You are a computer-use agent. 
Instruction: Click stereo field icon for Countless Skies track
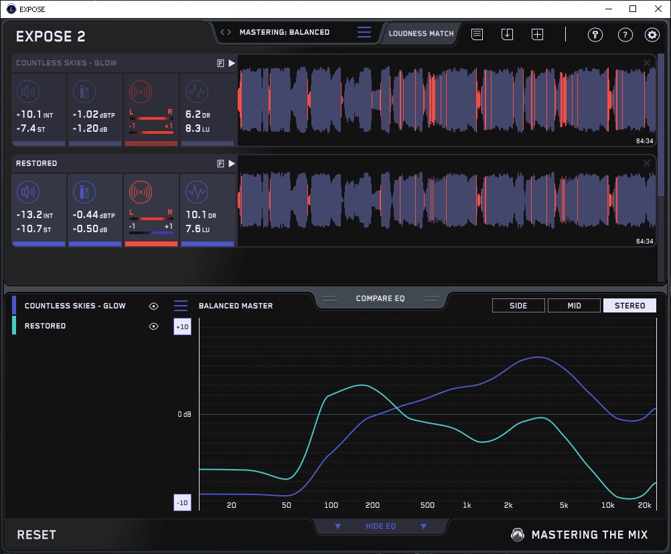140,92
